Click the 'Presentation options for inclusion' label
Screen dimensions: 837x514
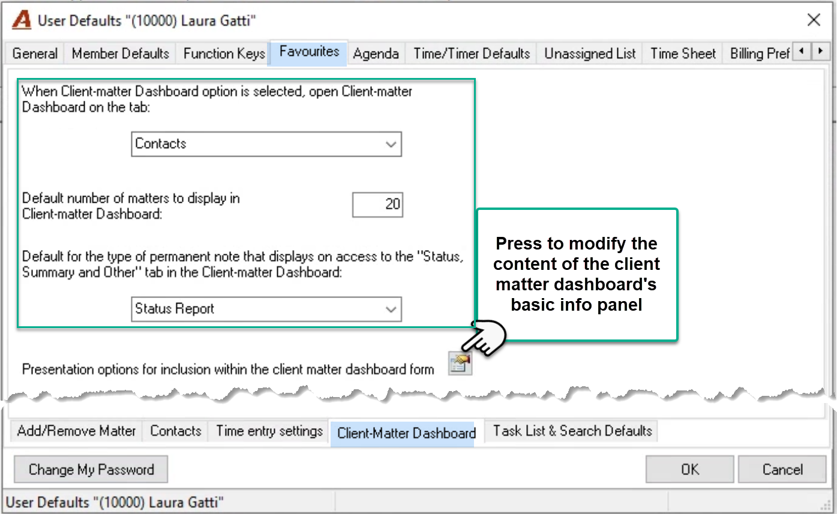[x=228, y=369]
